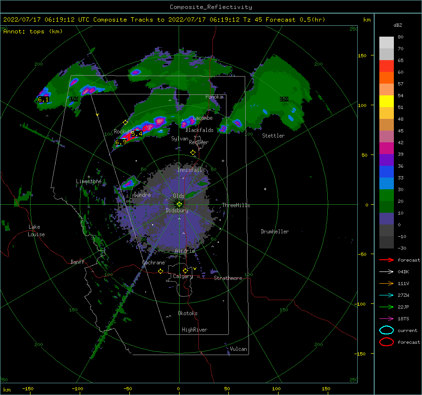Click the Strathmore town label
Image resolution: width=422 pixels, height=395 pixels.
[228, 278]
